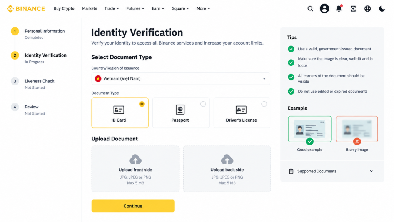
Task: Click the 'Tips' heading
Action: click(292, 37)
